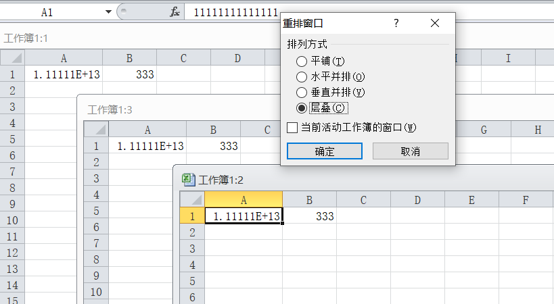Select the 平铺 radio option
Image resolution: width=554 pixels, height=304 pixels.
[302, 61]
